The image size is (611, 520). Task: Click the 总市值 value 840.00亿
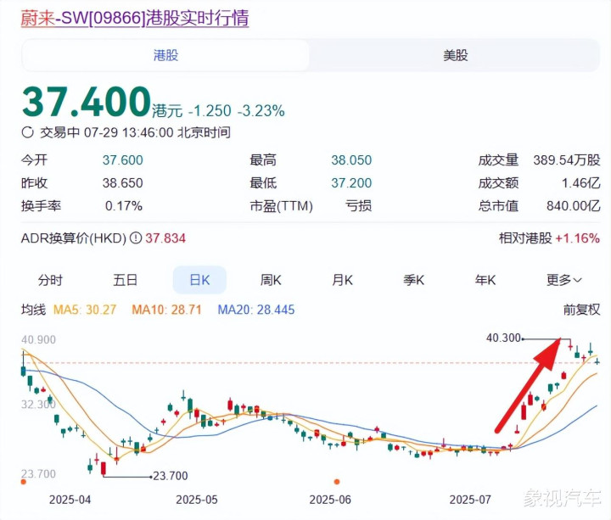(x=573, y=205)
